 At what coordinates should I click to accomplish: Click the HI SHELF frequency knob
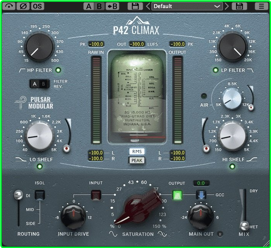click(x=233, y=136)
